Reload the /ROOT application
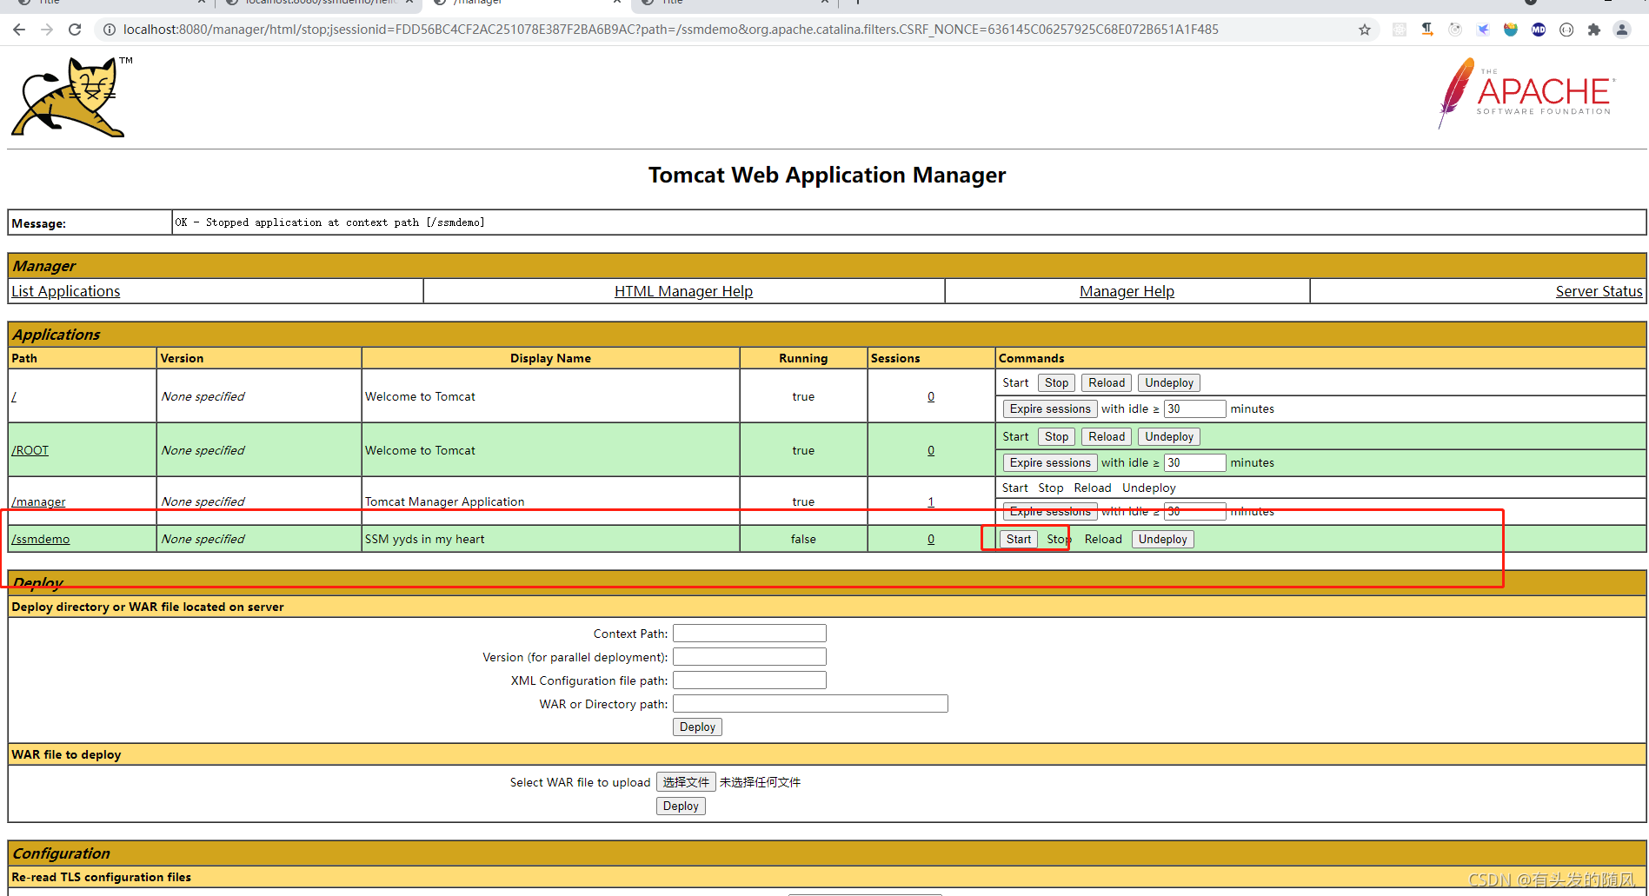Screen dimensions: 1649x896 1107,436
